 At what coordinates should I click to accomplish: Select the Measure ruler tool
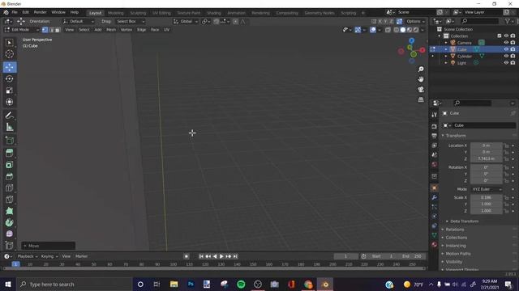pos(9,127)
